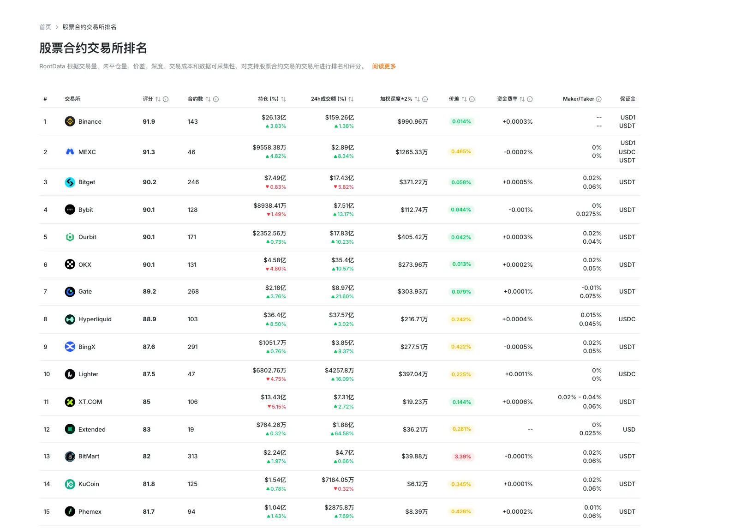Click the MEXC exchange logo
Viewport: 741px width, 529px height.
[70, 152]
